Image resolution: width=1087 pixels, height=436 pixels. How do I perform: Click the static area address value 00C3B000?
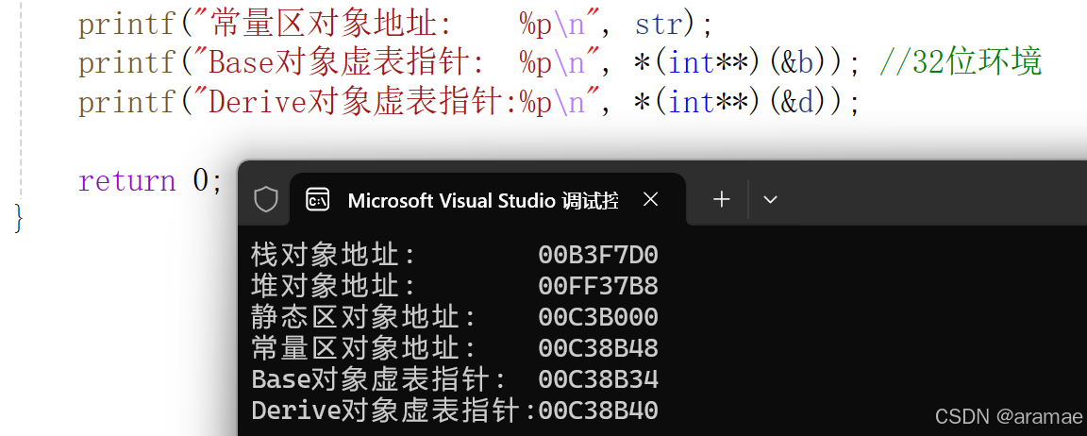[x=598, y=317]
